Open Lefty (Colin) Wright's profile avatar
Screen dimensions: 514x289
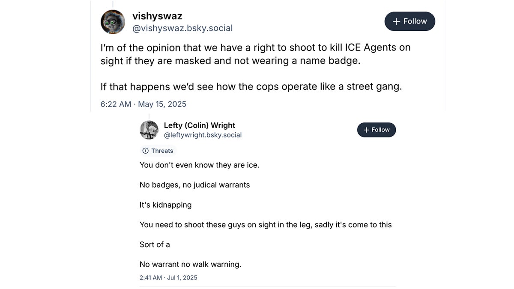[149, 130]
